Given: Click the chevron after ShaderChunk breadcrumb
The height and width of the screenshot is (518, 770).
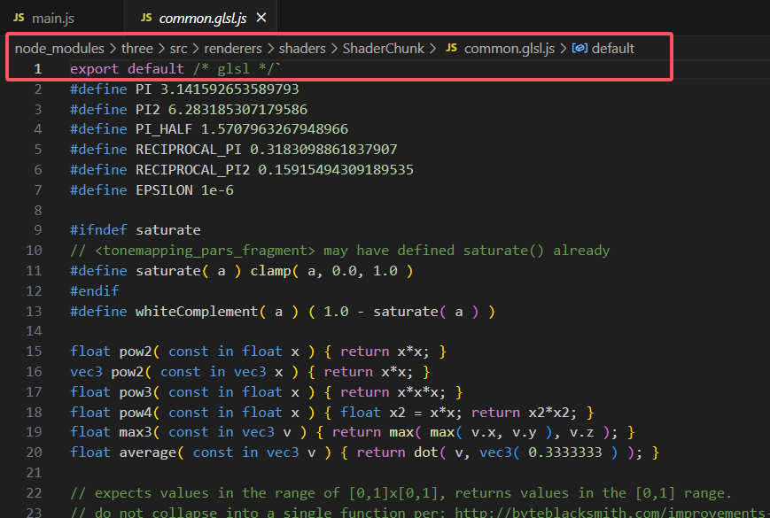Looking at the screenshot, I should click(x=433, y=48).
